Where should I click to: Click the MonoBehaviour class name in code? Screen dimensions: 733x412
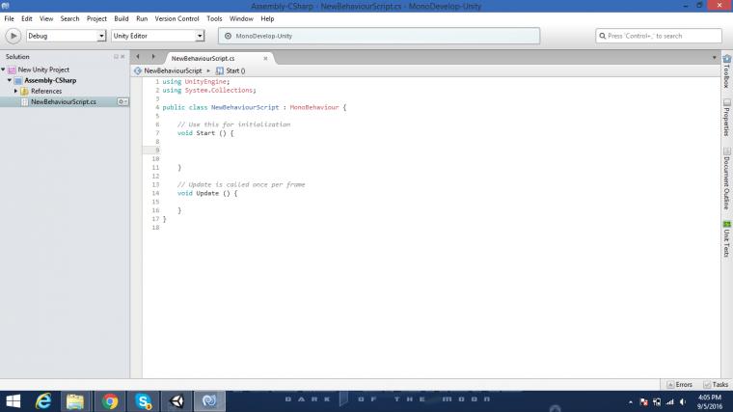tap(314, 107)
